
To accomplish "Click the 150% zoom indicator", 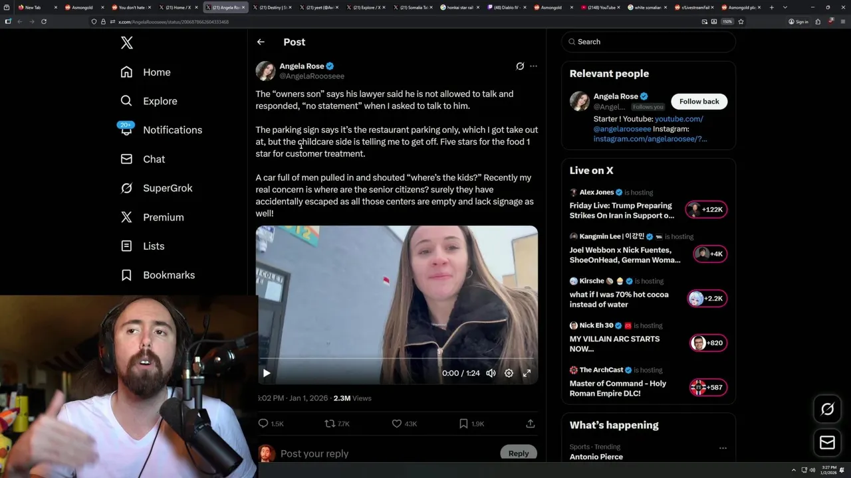I will click(727, 21).
